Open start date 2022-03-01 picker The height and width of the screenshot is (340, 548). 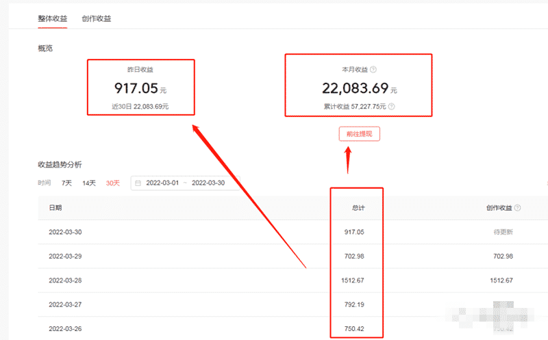pyautogui.click(x=162, y=183)
